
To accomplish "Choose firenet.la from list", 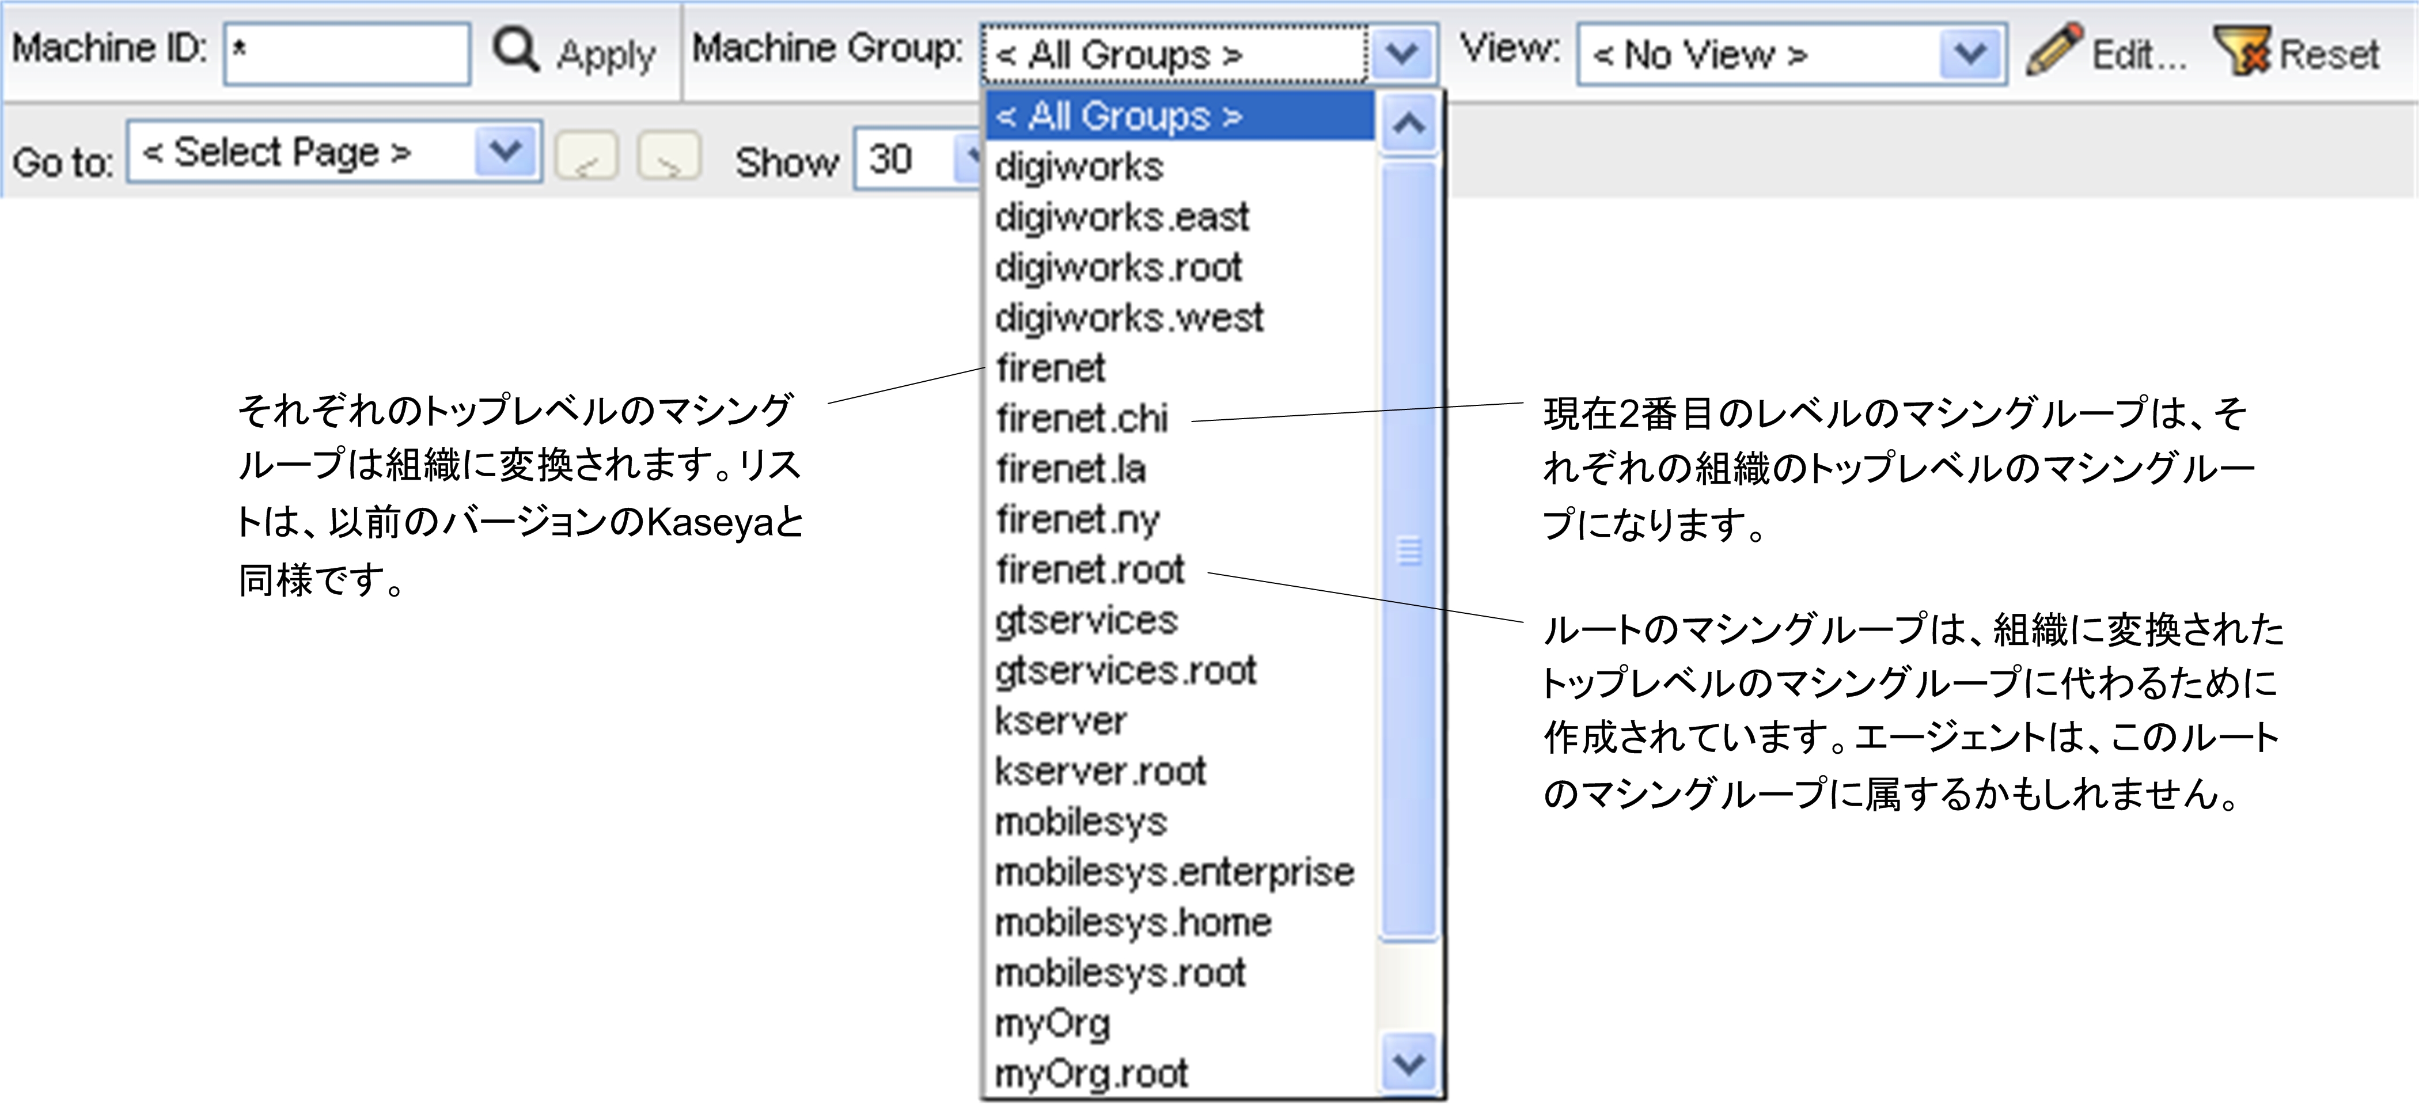I will (x=1180, y=469).
